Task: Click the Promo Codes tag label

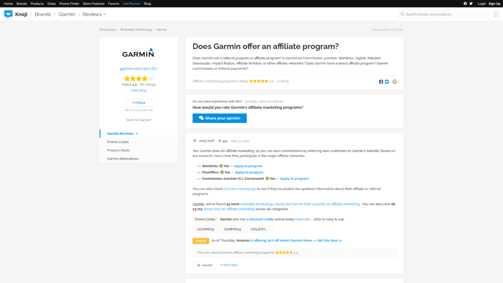Action: coord(205,219)
